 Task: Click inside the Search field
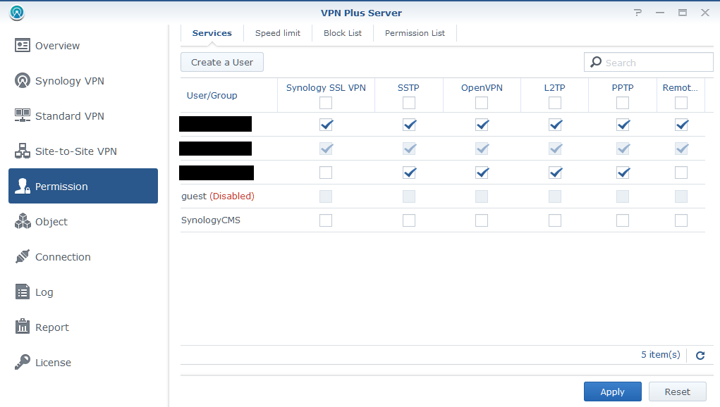[648, 62]
